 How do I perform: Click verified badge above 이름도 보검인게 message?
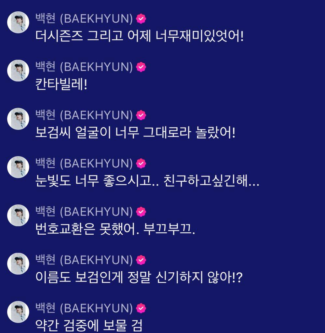[141, 260]
